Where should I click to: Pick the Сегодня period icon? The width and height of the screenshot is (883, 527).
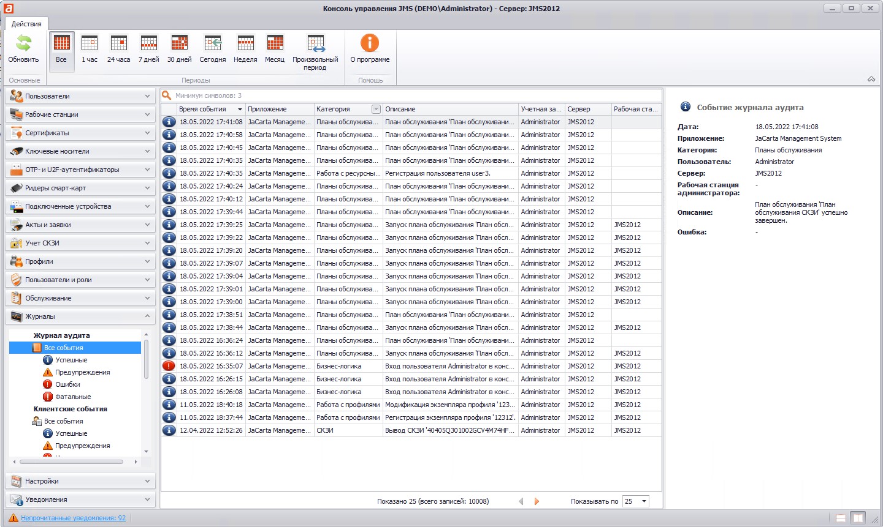[x=213, y=44]
